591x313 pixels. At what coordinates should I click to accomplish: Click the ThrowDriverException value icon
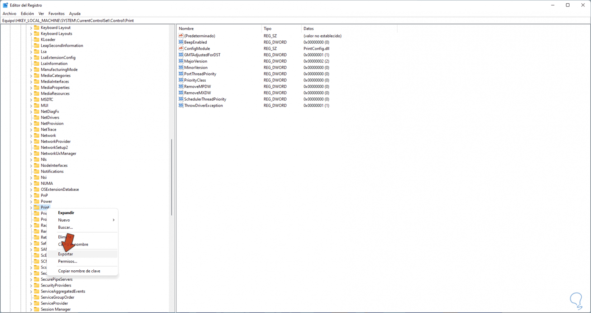tap(181, 105)
